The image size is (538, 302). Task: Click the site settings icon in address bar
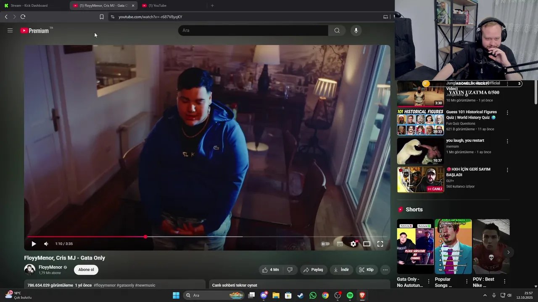pos(112,17)
